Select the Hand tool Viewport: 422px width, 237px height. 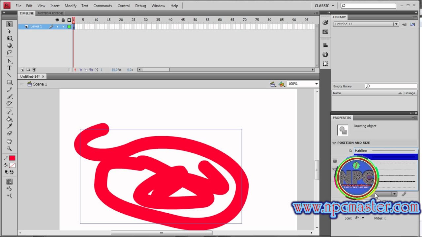coord(9,142)
